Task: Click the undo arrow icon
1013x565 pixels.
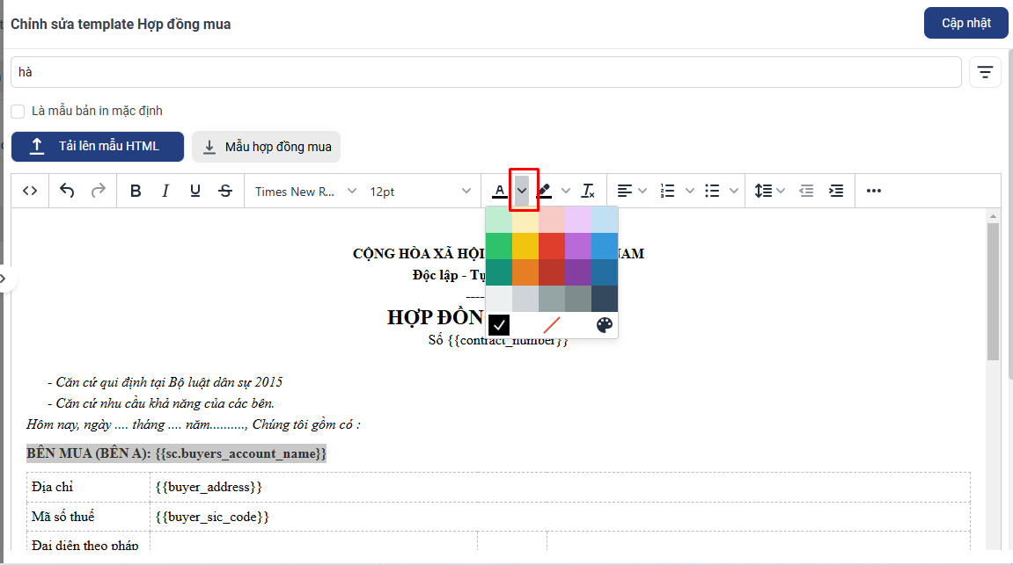Action: 67,191
